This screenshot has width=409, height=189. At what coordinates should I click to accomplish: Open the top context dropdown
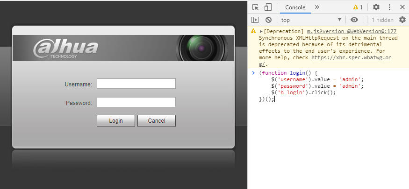pos(311,20)
